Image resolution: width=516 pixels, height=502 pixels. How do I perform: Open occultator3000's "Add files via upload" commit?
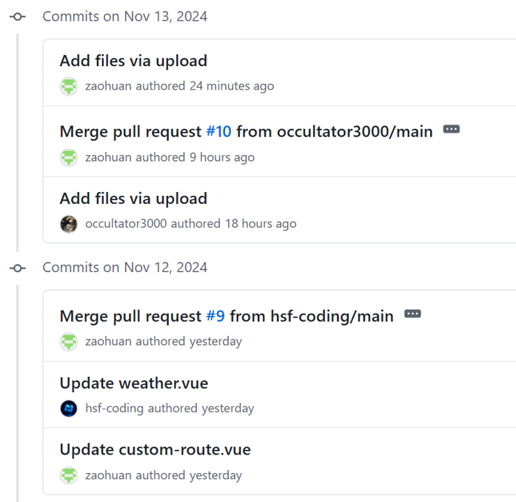[133, 199]
